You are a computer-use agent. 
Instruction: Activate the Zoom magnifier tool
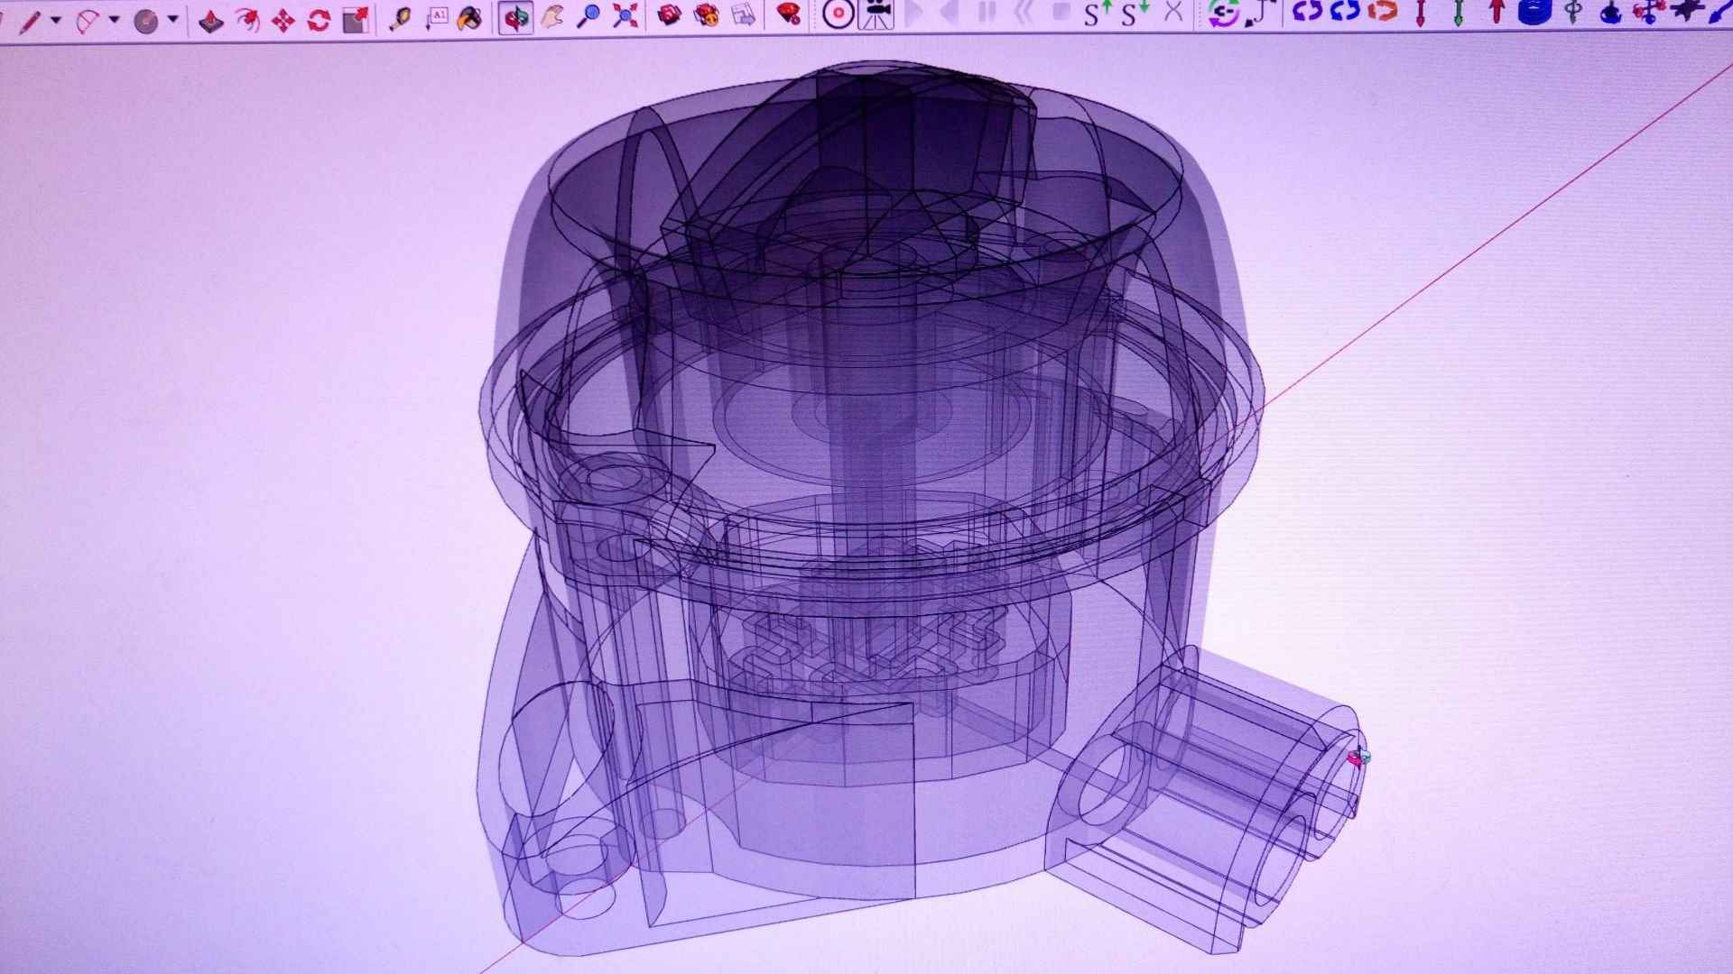(588, 16)
